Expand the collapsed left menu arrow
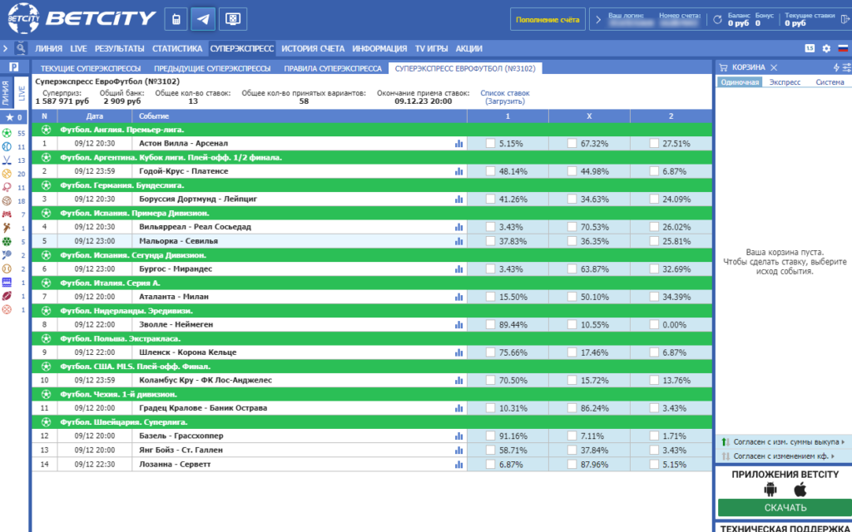Image resolution: width=852 pixels, height=532 pixels. pos(6,48)
